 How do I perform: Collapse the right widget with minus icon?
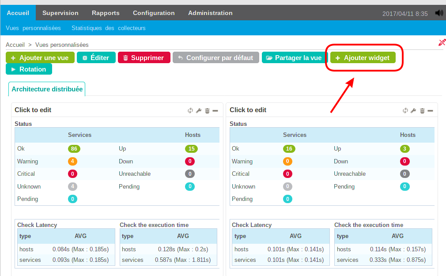430,111
